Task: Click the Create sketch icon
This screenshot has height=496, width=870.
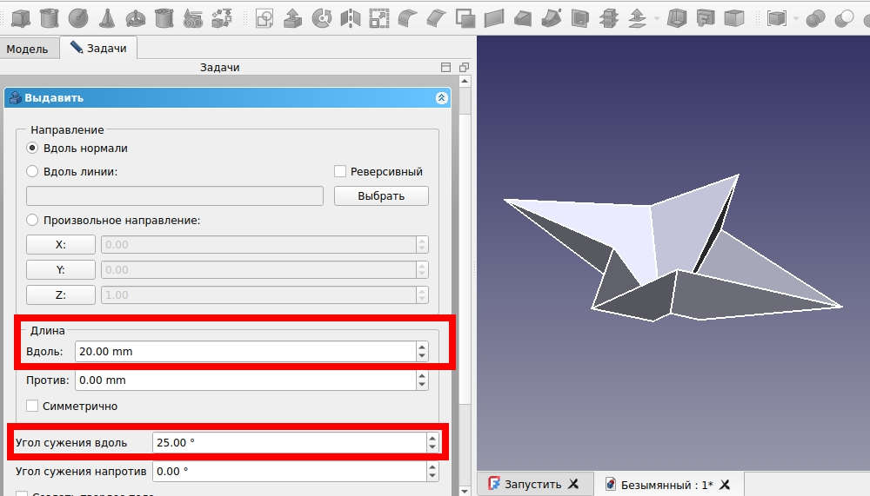Action: coord(264,18)
